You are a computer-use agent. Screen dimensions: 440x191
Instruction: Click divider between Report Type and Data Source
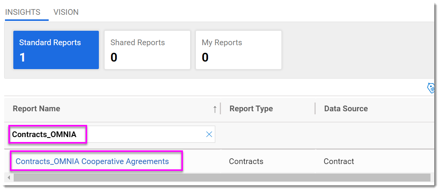[315, 109]
